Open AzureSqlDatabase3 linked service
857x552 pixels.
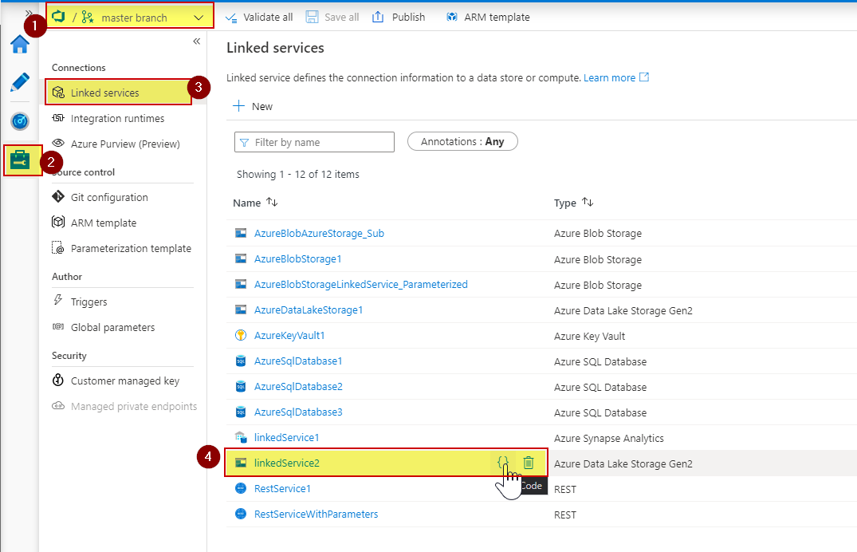(x=298, y=412)
